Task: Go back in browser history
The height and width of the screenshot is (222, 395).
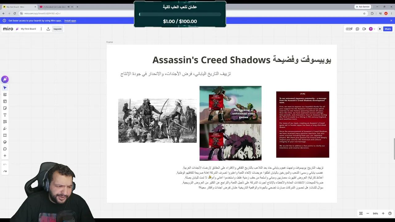Action: 3,14
